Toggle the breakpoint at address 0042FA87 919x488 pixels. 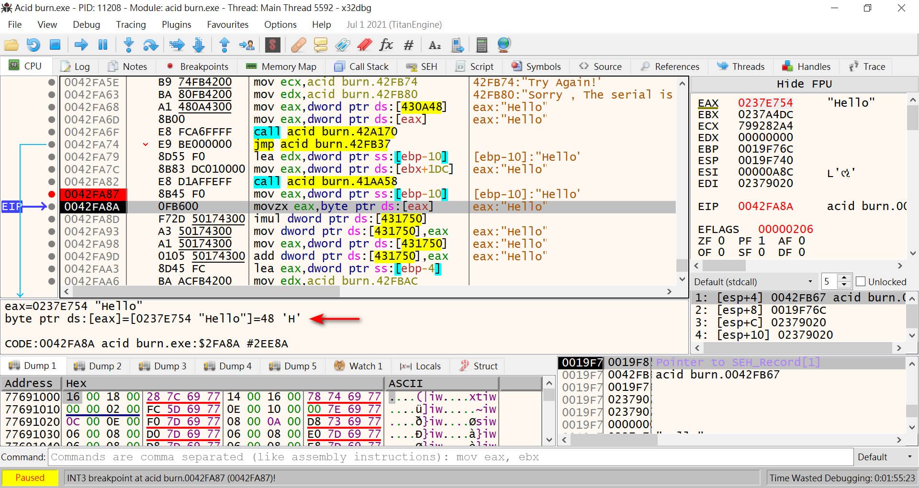[x=51, y=194]
